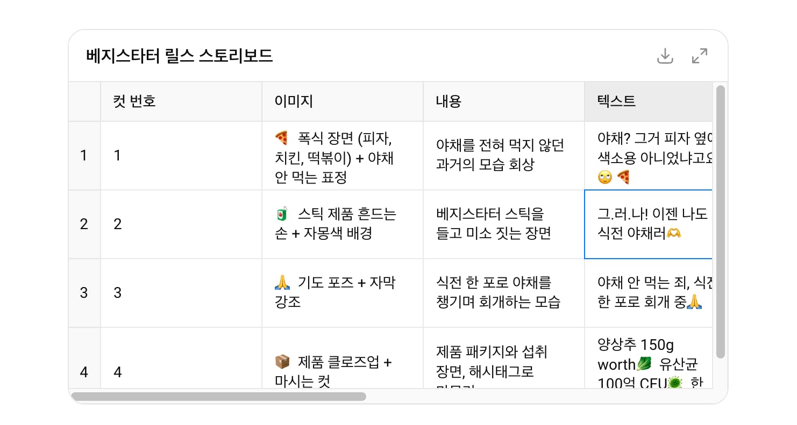Click the horizontal scrollbar thumb

pos(219,397)
